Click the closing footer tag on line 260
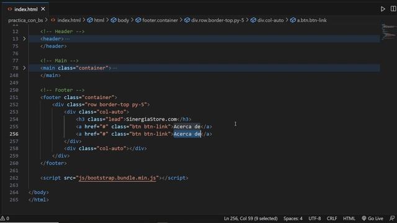 click(53, 163)
